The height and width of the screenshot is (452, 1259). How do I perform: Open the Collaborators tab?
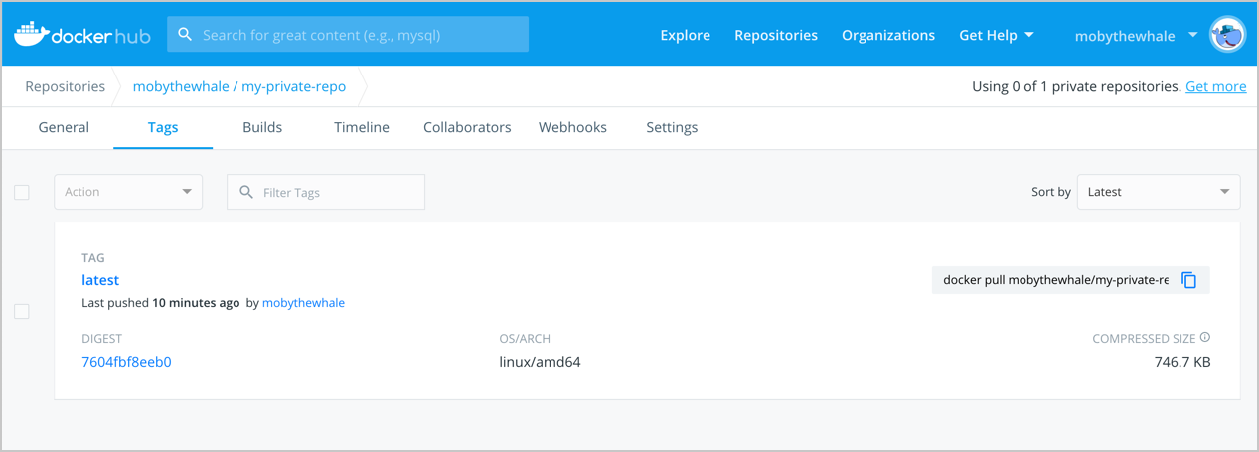click(x=467, y=127)
